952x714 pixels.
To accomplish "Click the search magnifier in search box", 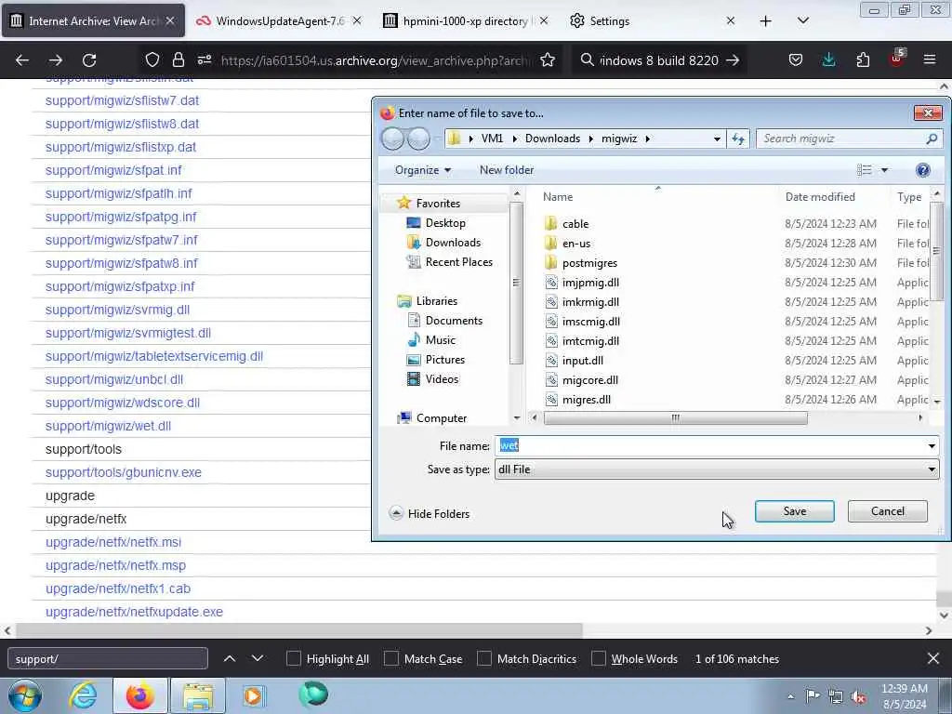I will (588, 59).
